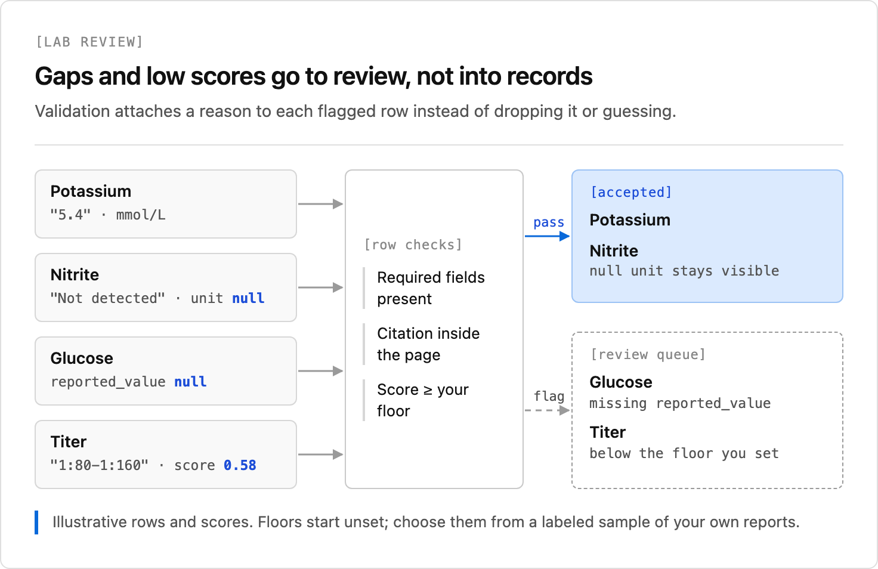
Task: Click the 'Citation inside the page' check
Action: [428, 344]
